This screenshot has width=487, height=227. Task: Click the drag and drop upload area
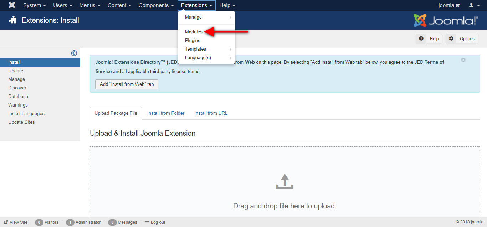coord(284,182)
